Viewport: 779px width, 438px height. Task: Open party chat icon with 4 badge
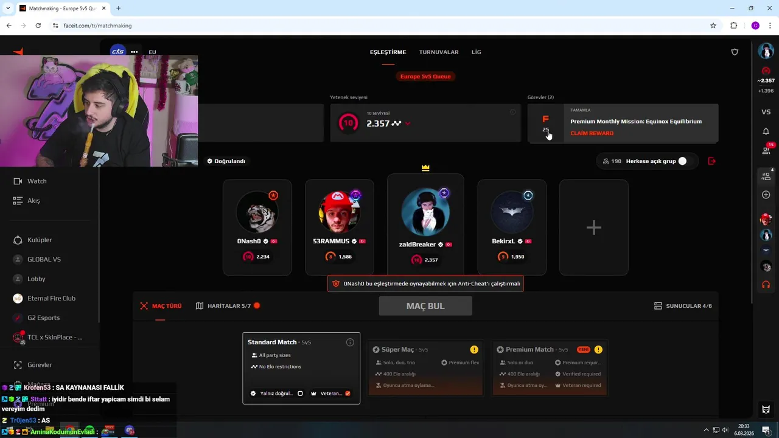click(766, 176)
